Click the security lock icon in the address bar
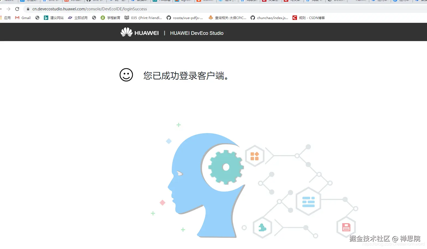 (x=28, y=9)
